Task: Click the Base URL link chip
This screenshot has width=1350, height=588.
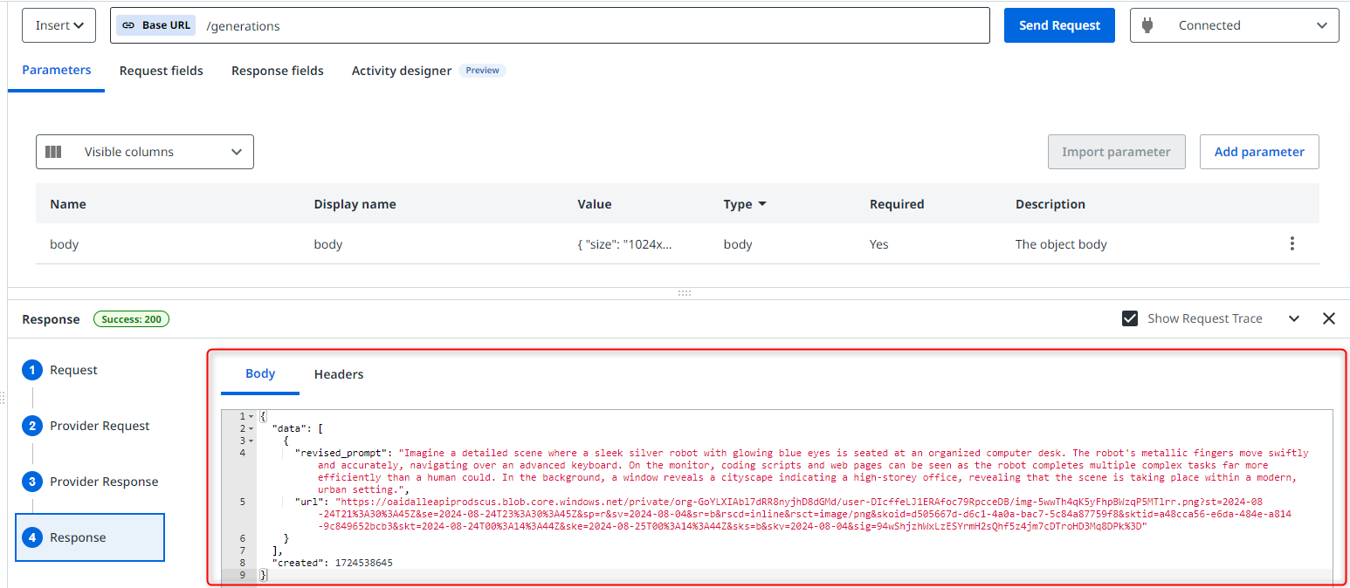Action: 155,25
